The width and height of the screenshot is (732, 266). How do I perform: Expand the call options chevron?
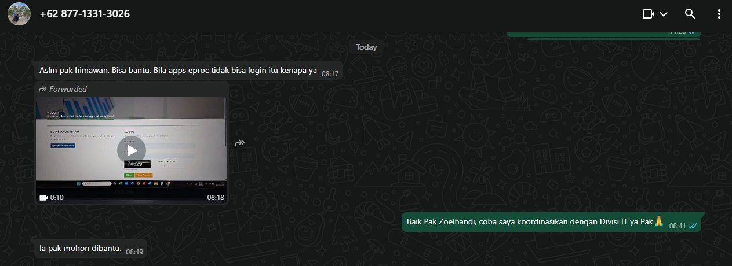664,14
